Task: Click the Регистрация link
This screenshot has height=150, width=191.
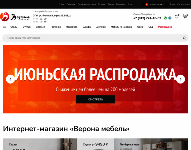Action: click(x=183, y=4)
